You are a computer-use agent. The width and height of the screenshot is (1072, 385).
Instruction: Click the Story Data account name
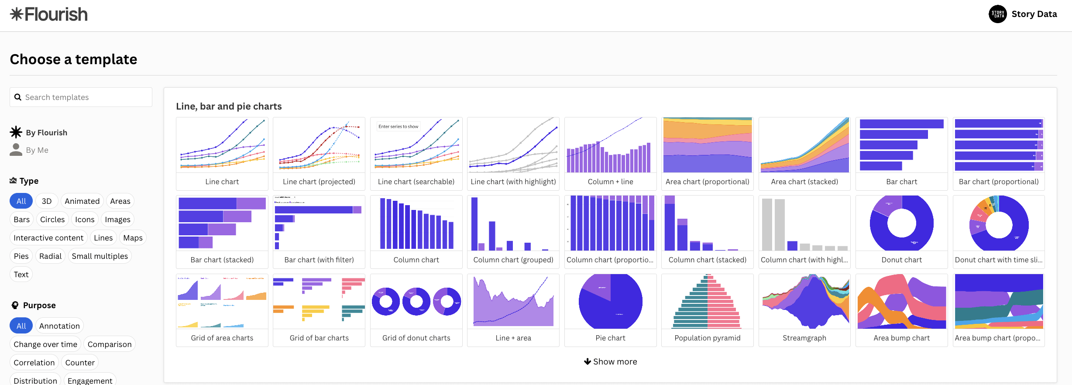[x=1034, y=14]
